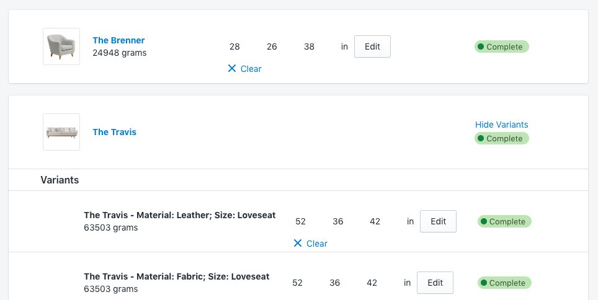
Task: Select the 28 dimension value for The Brenner
Action: point(234,47)
